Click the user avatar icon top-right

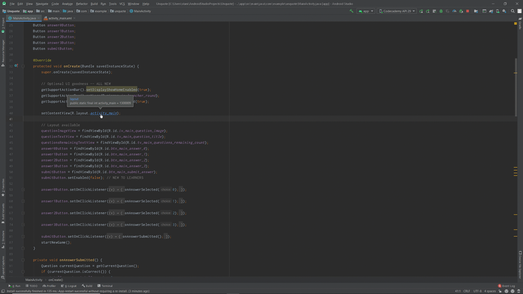[x=519, y=11]
